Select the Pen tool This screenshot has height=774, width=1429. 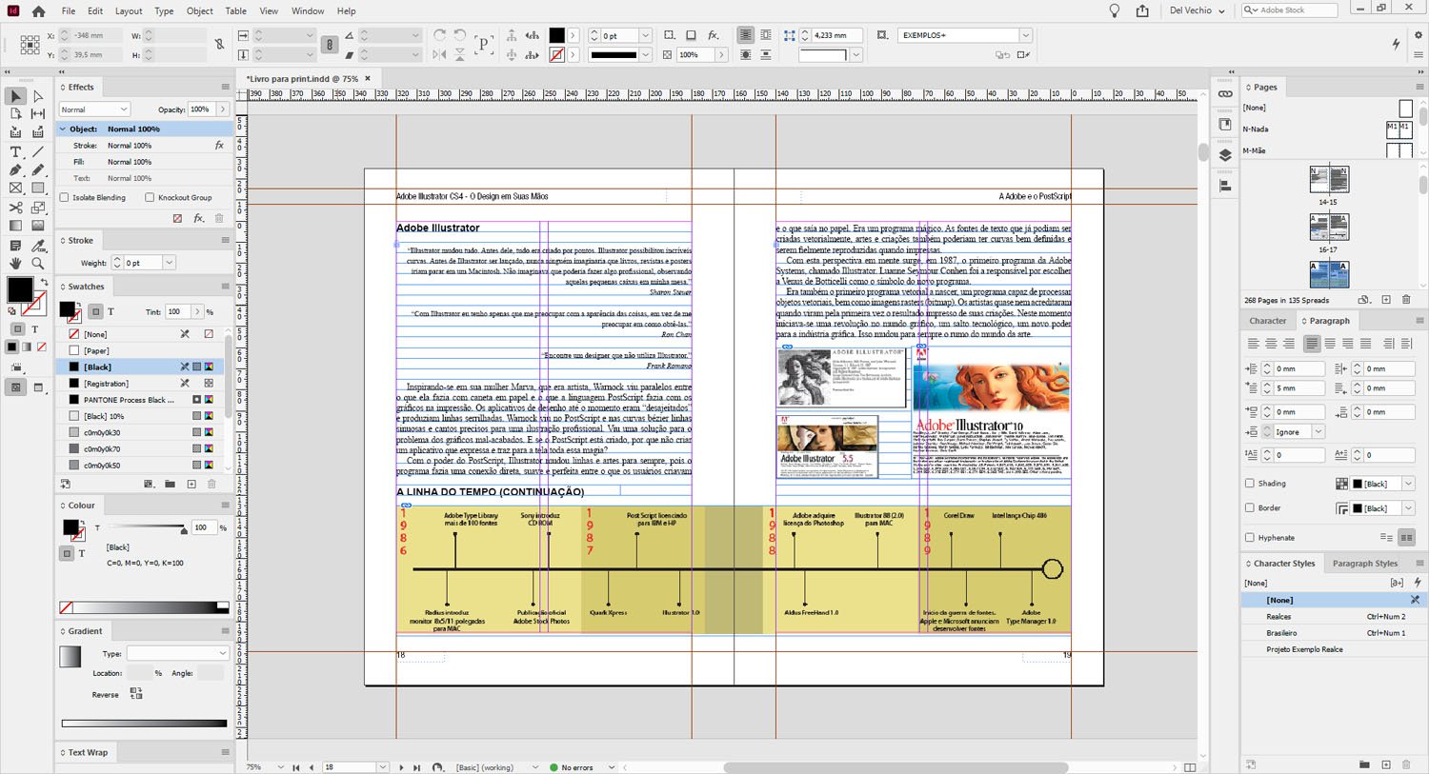[15, 169]
